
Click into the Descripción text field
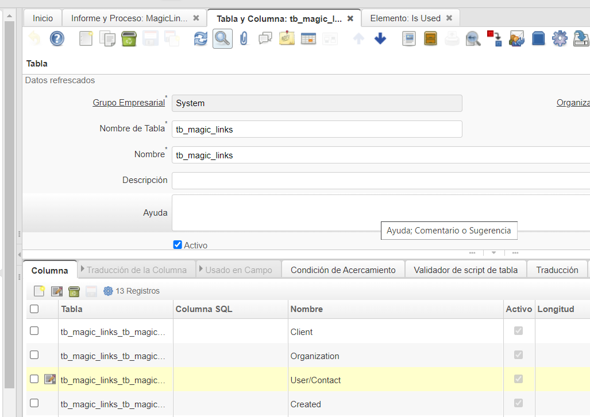click(x=379, y=180)
